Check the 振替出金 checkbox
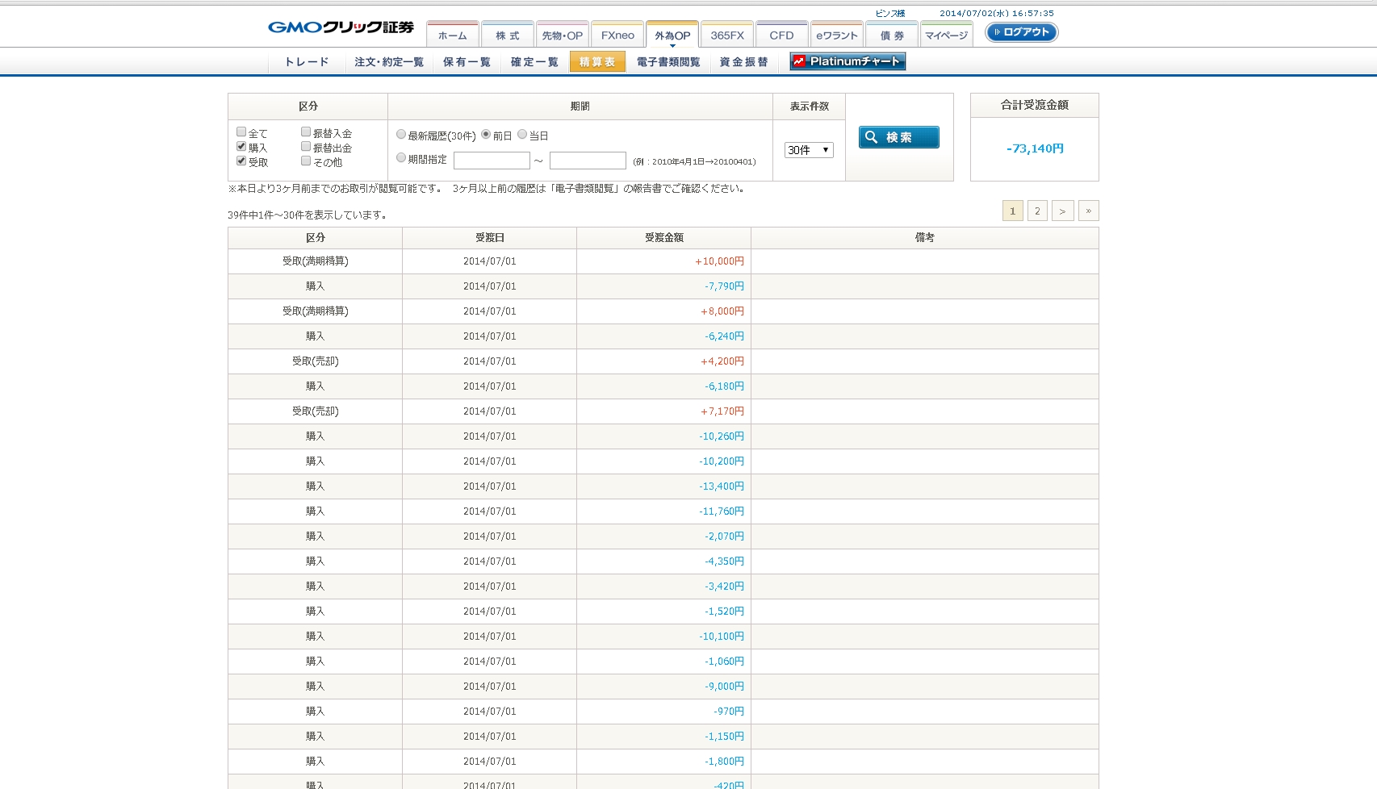Image resolution: width=1377 pixels, height=789 pixels. coord(306,147)
